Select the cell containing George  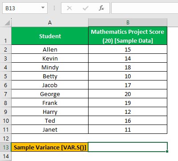[x=50, y=94]
